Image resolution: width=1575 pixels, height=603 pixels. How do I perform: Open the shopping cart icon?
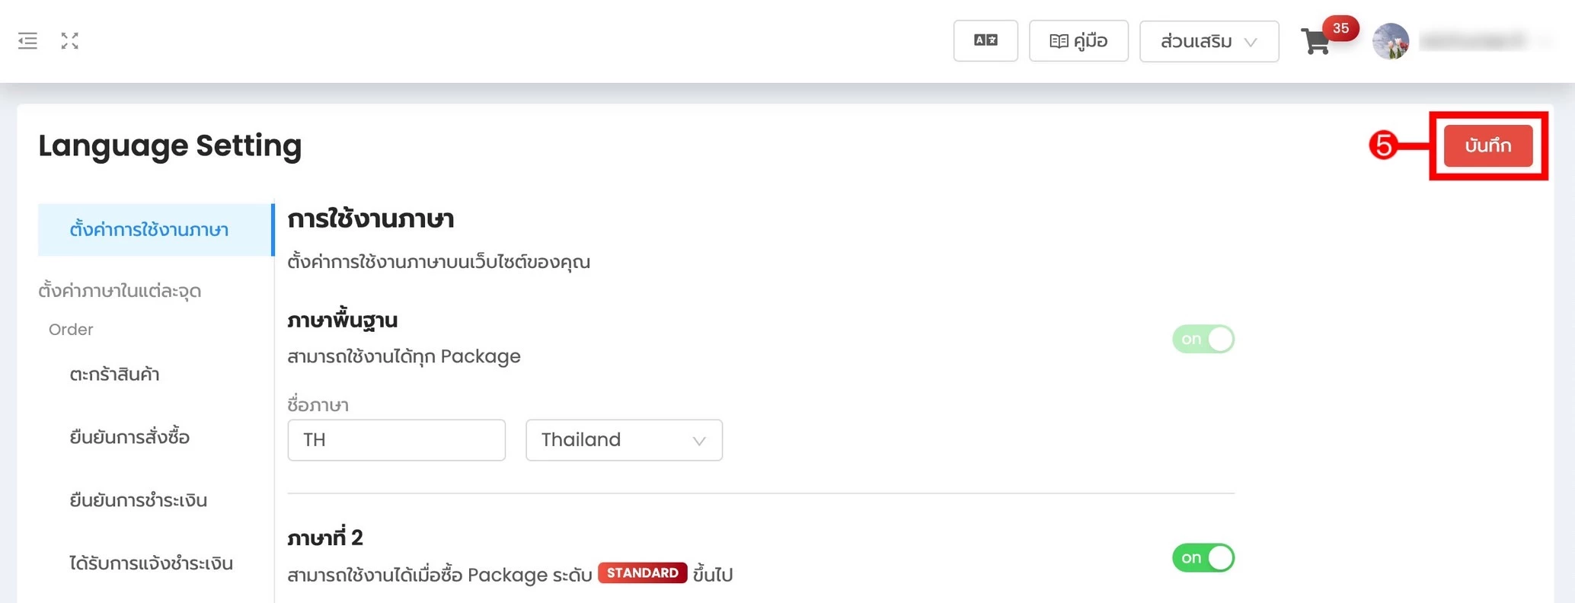click(1315, 42)
